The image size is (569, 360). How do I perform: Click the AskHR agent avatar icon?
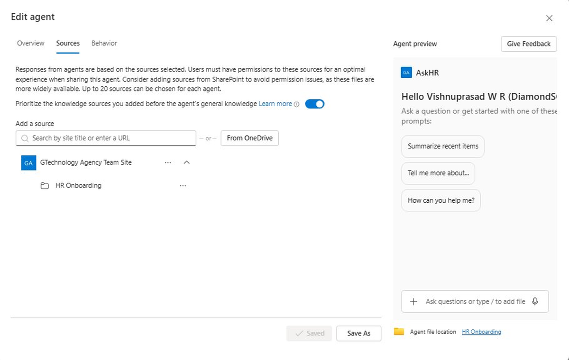coord(406,72)
